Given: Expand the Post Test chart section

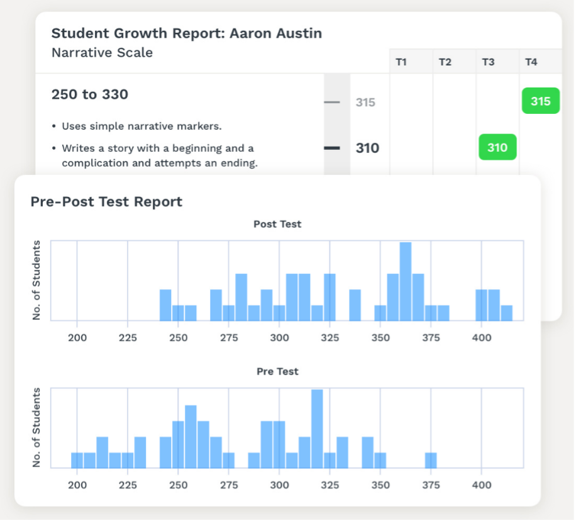Looking at the screenshot, I should (x=277, y=224).
